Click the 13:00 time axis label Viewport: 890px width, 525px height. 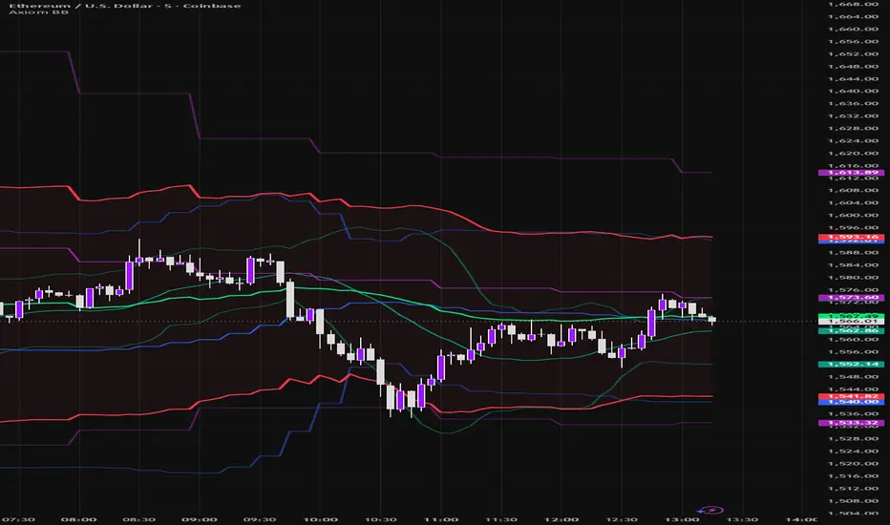(x=682, y=519)
